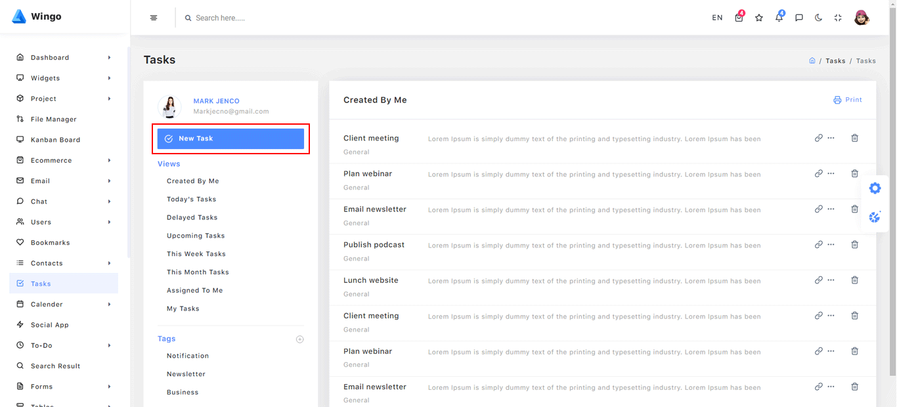Click the New Task button

click(x=230, y=139)
